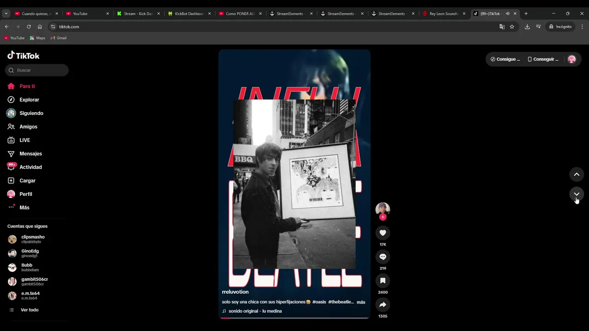Reload the page
This screenshot has height=331, width=589.
tap(29, 27)
